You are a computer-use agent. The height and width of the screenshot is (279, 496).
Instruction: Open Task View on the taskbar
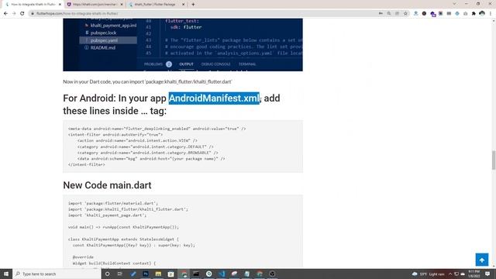120,274
